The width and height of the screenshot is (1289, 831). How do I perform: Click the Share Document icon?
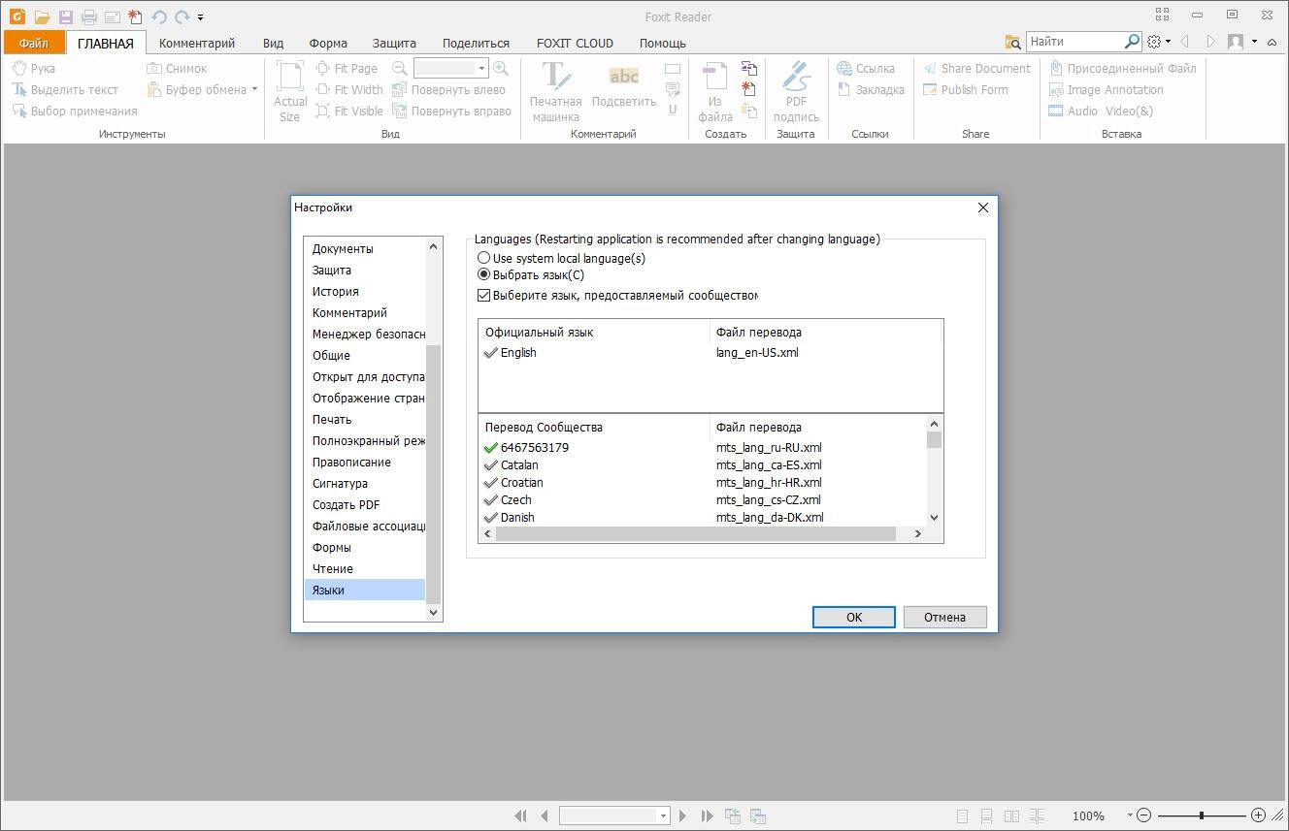tap(976, 68)
